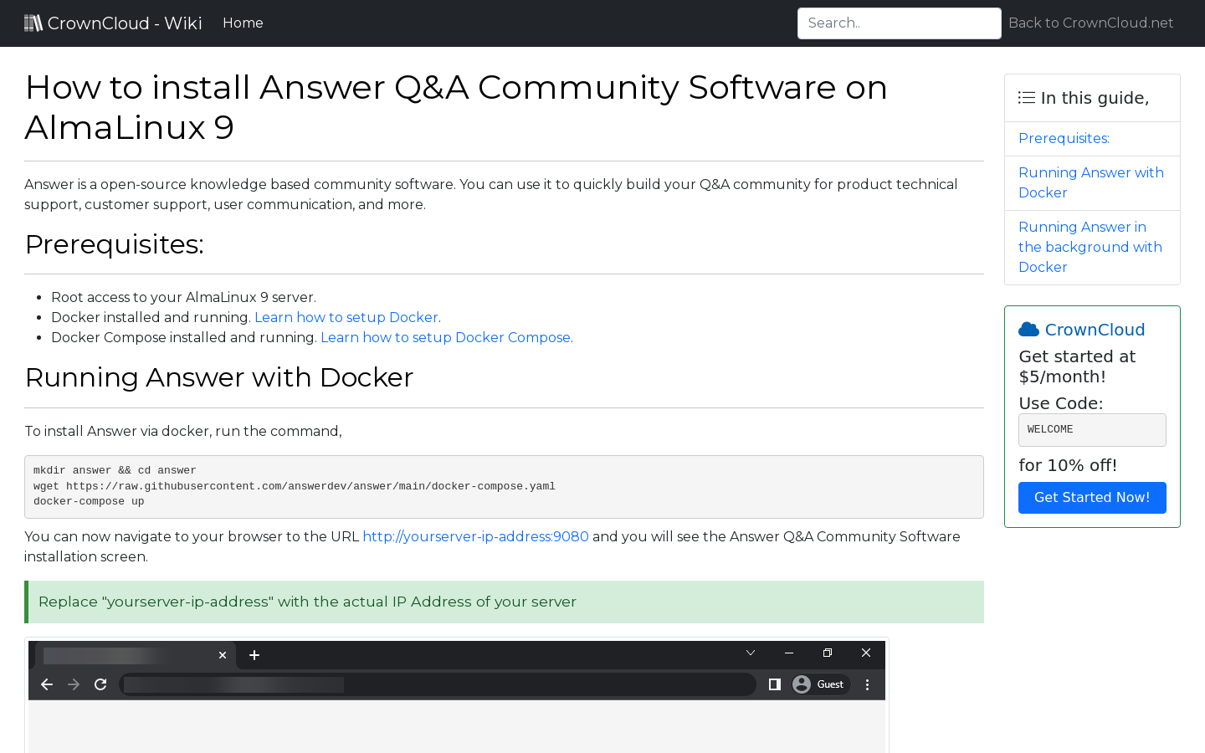This screenshot has width=1205, height=753.
Task: Follow the "Learn how to setup Docker Compose" link
Action: (445, 337)
